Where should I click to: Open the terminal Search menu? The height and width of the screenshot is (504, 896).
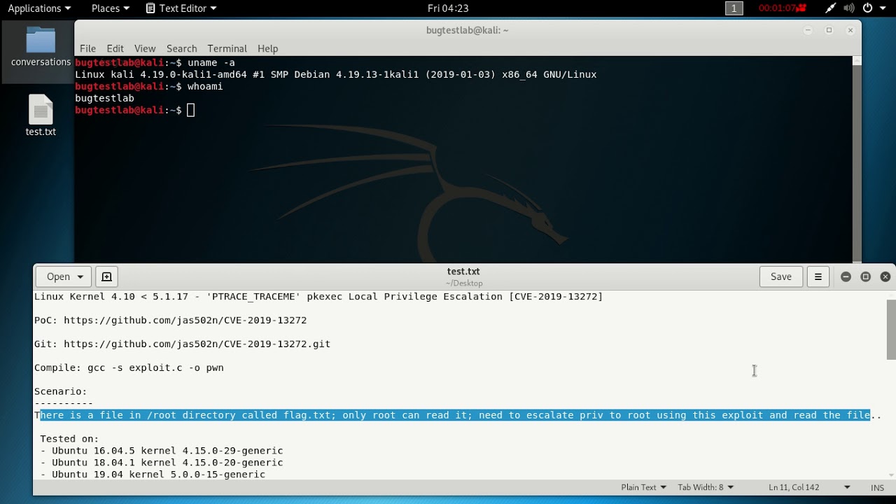181,48
